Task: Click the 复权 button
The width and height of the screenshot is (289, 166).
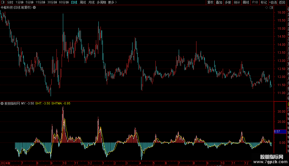Action: click(x=210, y=2)
